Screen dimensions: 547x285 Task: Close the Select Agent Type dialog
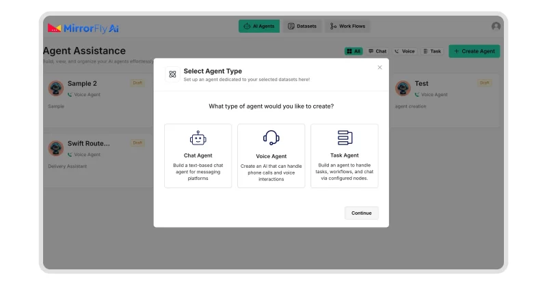[x=379, y=67]
